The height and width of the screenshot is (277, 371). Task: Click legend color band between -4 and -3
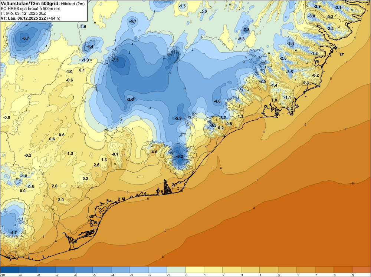click(x=121, y=270)
